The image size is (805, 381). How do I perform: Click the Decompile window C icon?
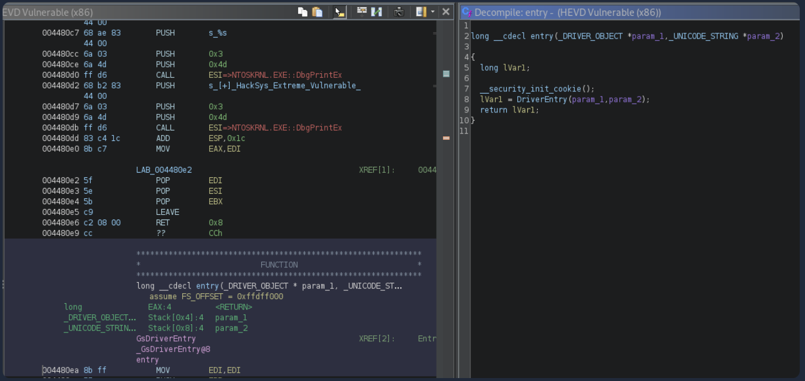click(x=466, y=12)
